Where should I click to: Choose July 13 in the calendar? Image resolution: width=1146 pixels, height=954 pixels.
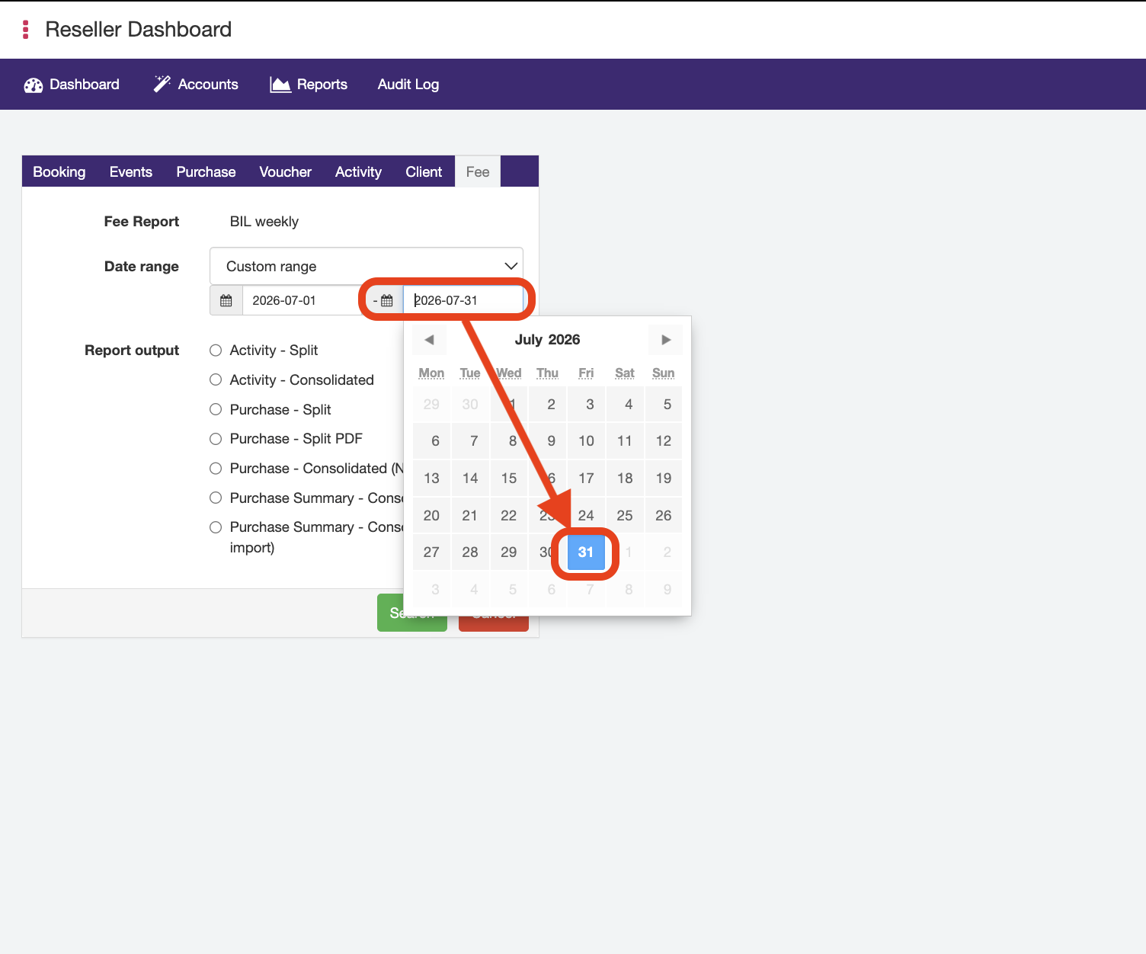pyautogui.click(x=431, y=479)
